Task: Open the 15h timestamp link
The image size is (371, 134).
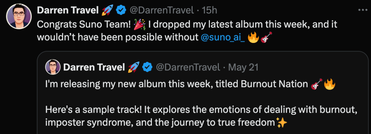Action: 209,10
